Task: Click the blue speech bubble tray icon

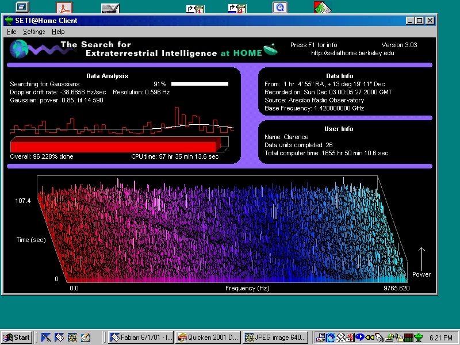Action: [x=360, y=338]
